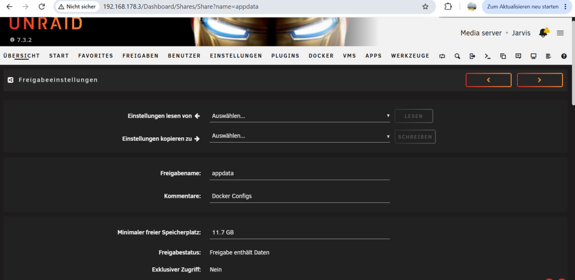Open the system log lines icon
The width and height of the screenshot is (575, 280).
point(549,56)
